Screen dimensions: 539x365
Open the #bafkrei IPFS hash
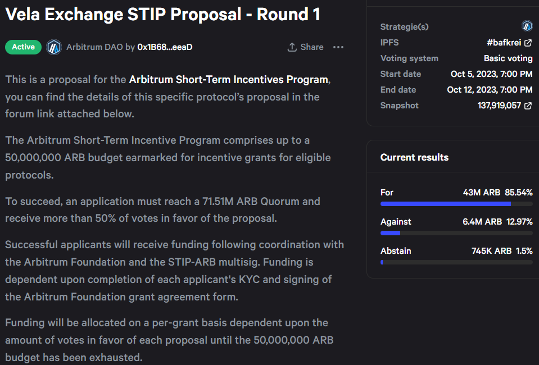coord(504,43)
